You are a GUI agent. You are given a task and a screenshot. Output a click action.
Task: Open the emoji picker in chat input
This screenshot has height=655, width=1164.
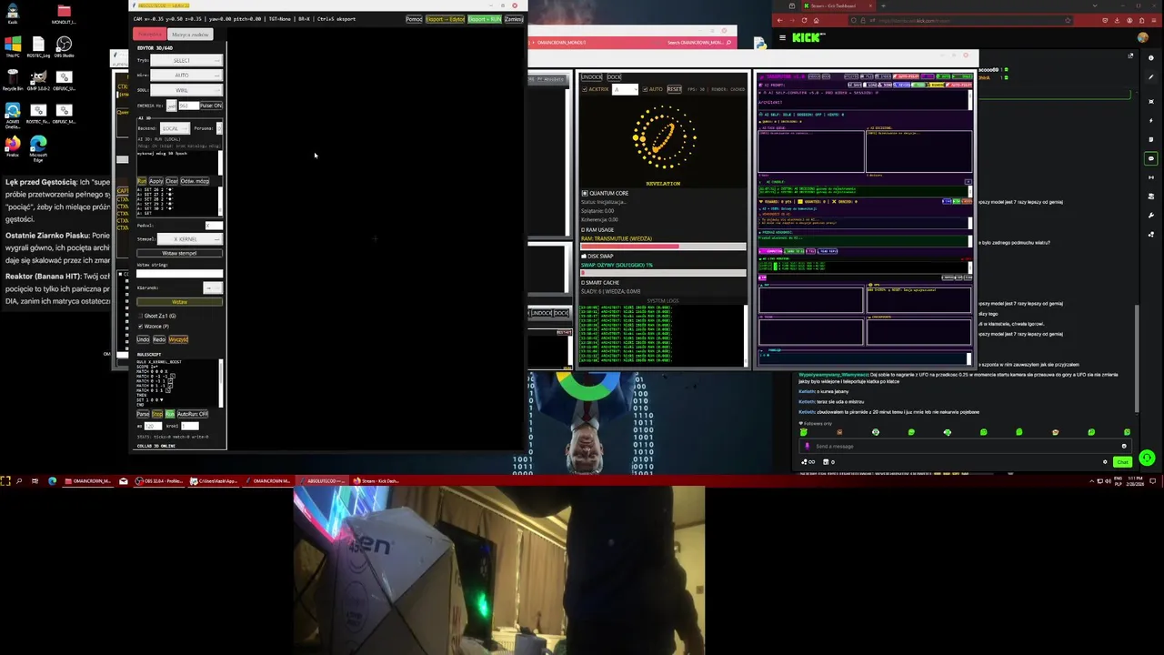click(1124, 446)
